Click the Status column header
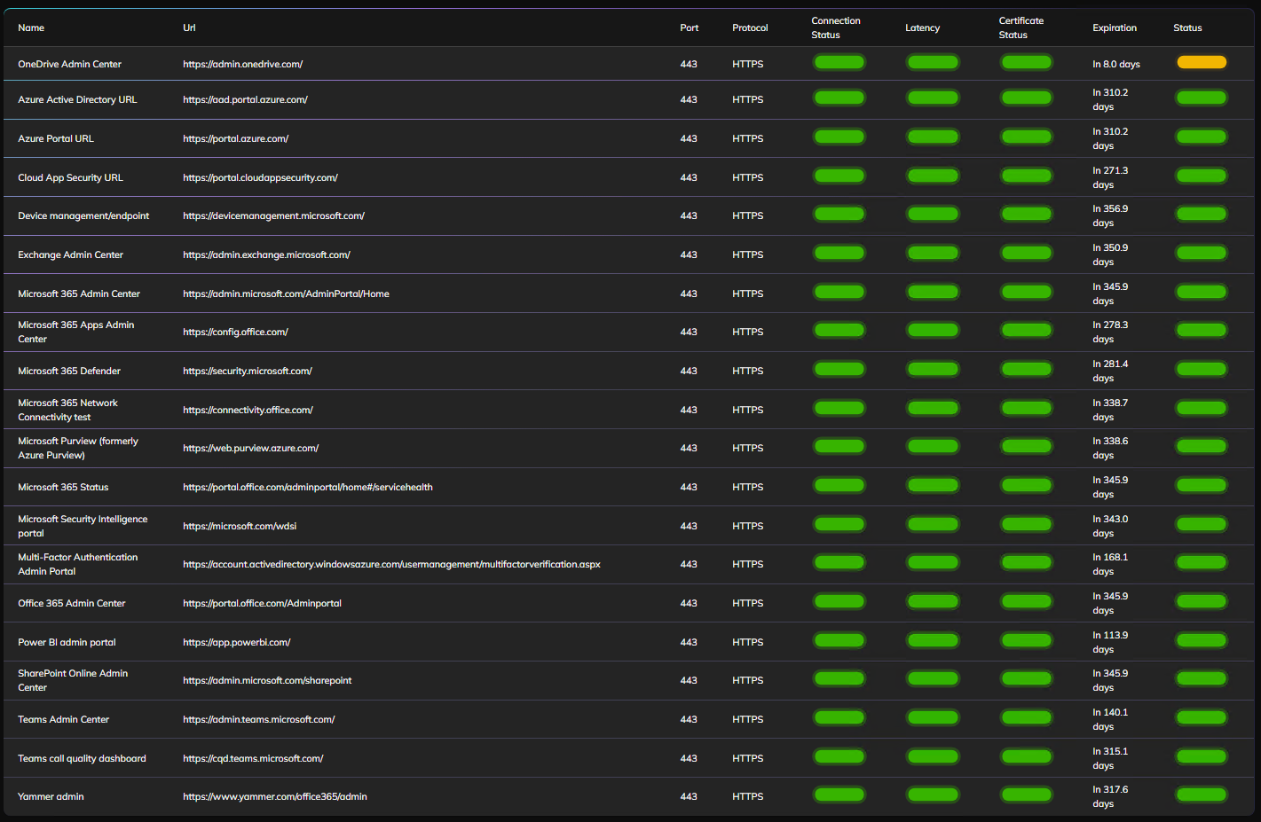1261x822 pixels. coord(1187,27)
